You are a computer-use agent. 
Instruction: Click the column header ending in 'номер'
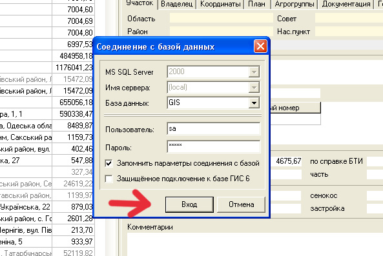pos(295,108)
